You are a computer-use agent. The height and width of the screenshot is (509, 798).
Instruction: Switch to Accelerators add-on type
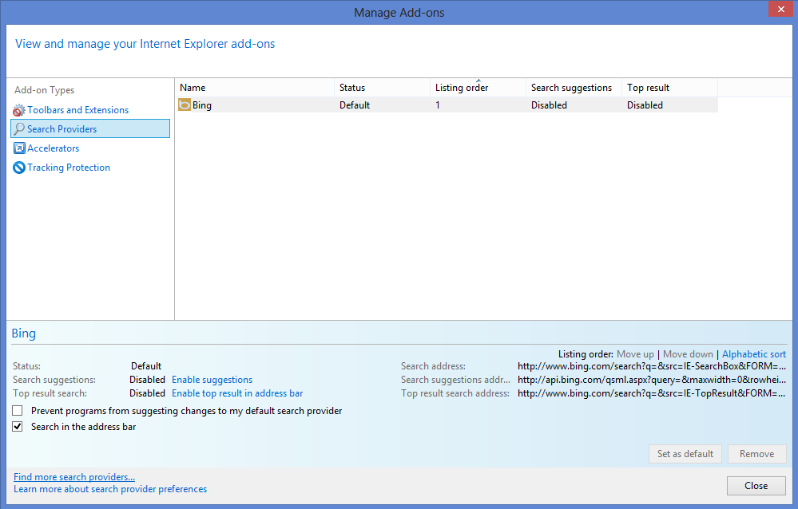tap(53, 148)
